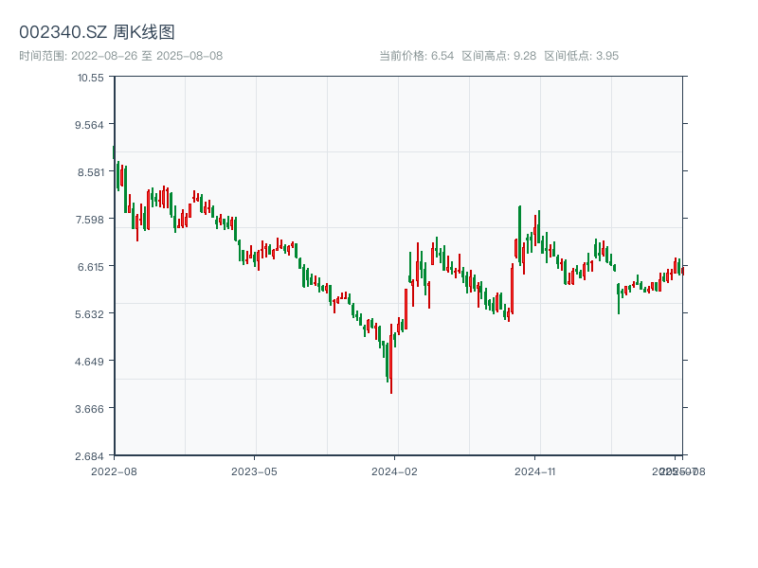Select the 2023-05 x-axis date label
The image size is (758, 568).
coord(254,470)
